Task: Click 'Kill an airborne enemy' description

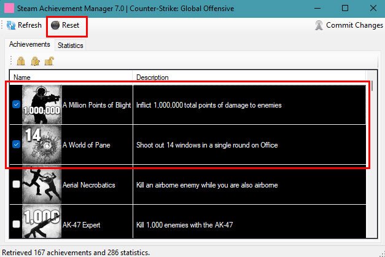Action: click(207, 185)
